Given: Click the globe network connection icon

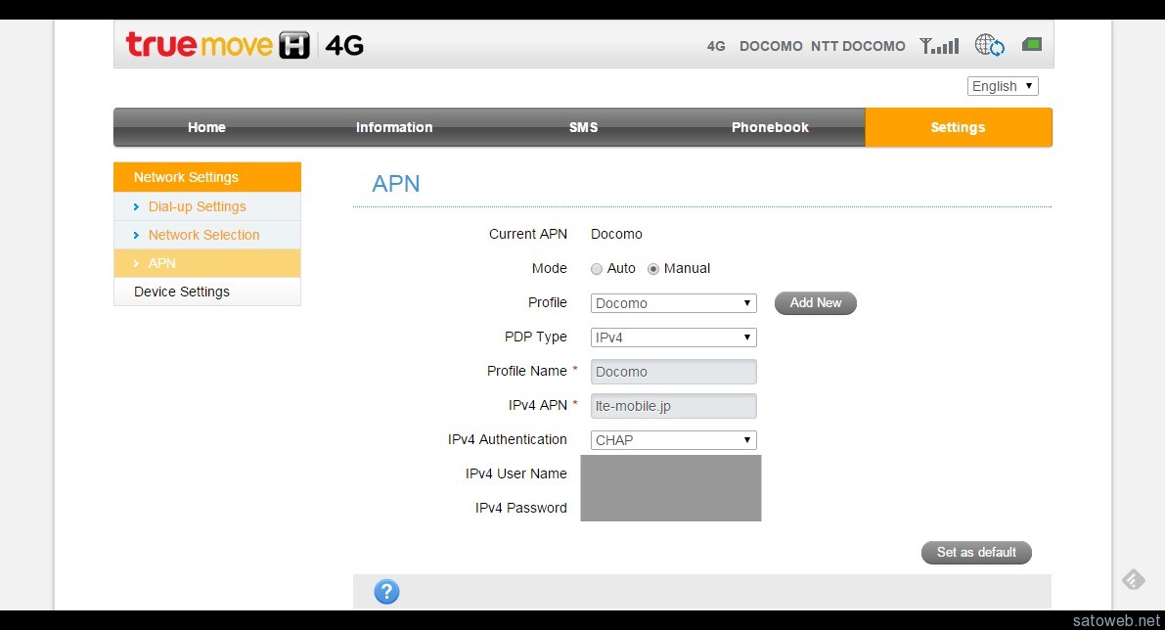Looking at the screenshot, I should click(x=988, y=45).
